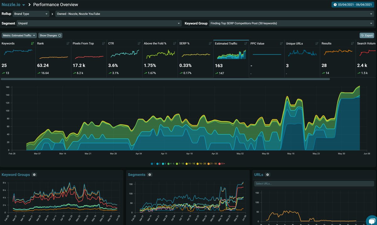Click the Keyword Groups panel heading
This screenshot has width=377, height=225.
pos(16,175)
